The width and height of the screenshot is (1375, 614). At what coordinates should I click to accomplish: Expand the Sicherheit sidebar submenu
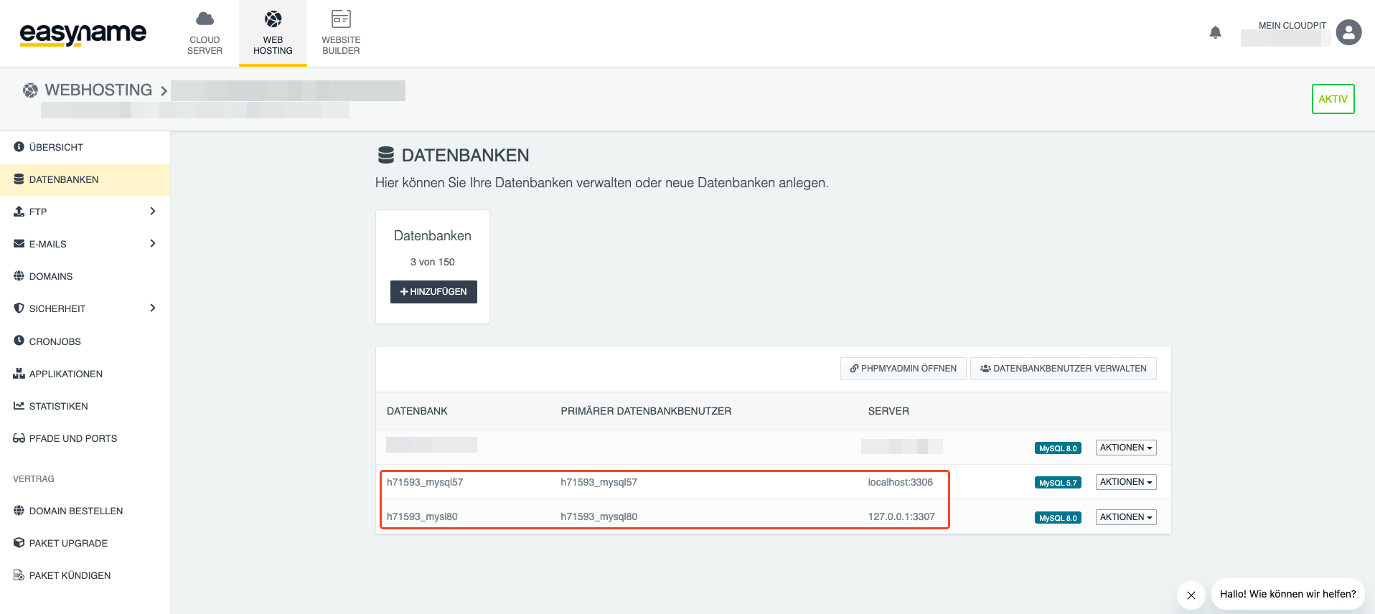(152, 308)
